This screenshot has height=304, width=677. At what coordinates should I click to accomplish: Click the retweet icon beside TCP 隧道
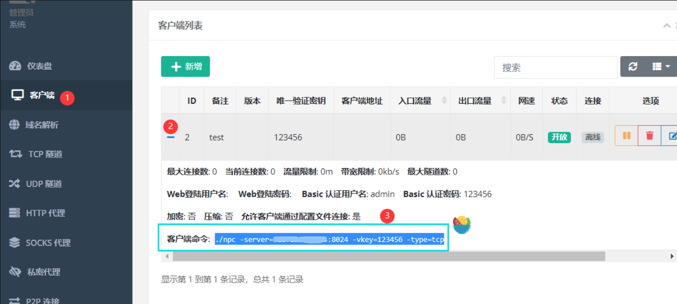coord(15,154)
